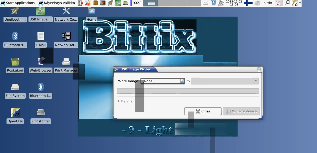Open the panel dropdown arrow at top right
Image resolution: width=317 pixels, height=153 pixels.
pos(300,3)
